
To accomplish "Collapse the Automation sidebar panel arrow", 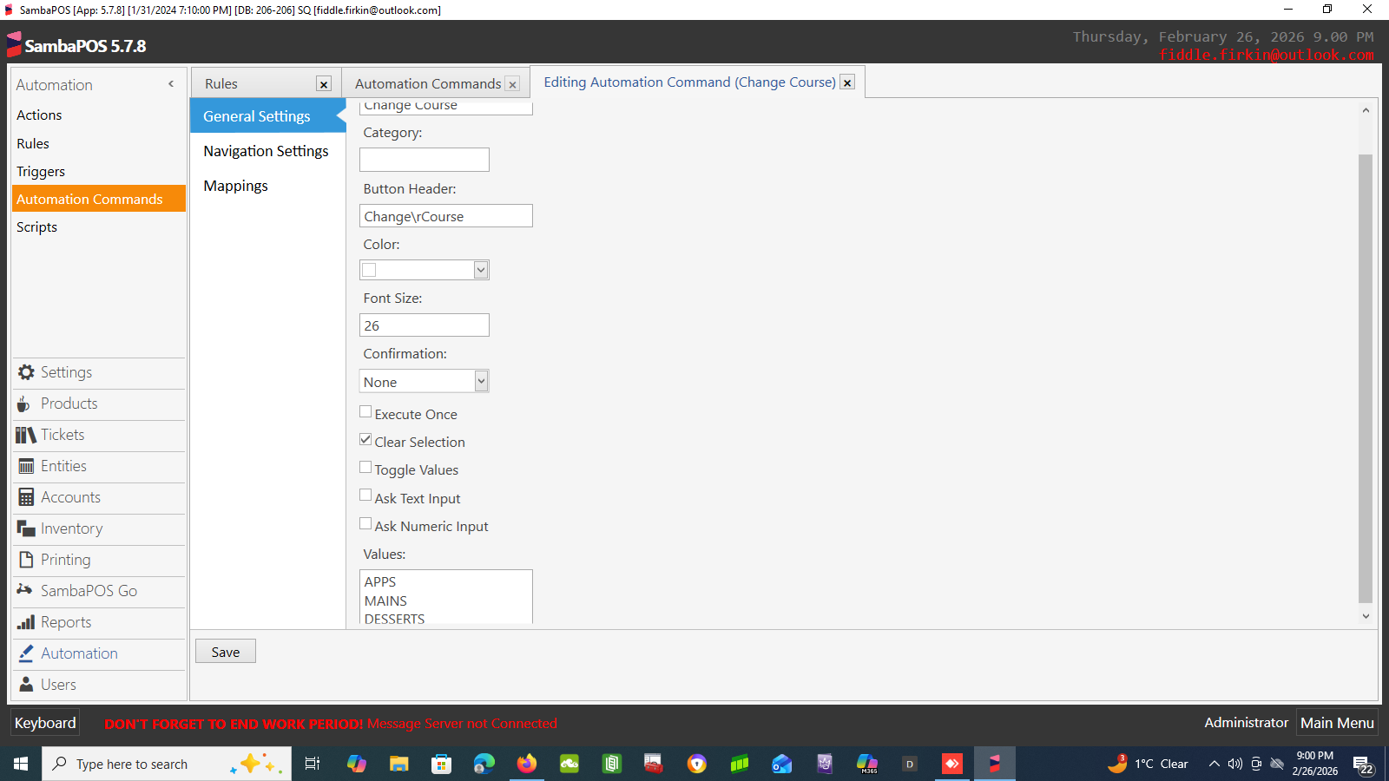I will click(171, 84).
